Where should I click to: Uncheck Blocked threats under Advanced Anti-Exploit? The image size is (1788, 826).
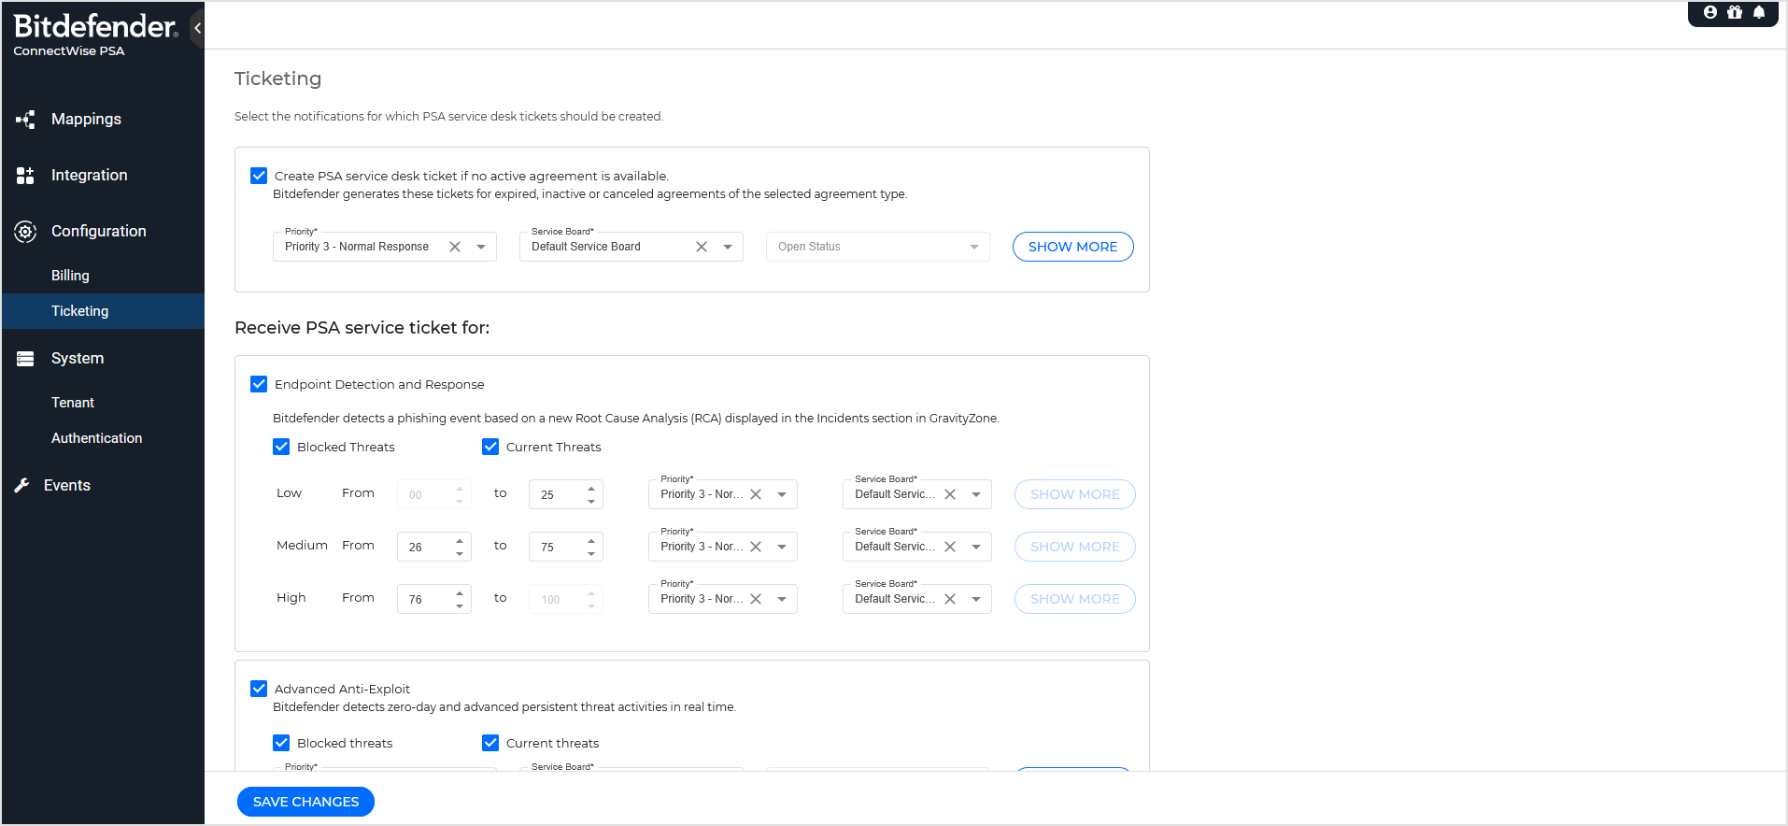pyautogui.click(x=281, y=743)
